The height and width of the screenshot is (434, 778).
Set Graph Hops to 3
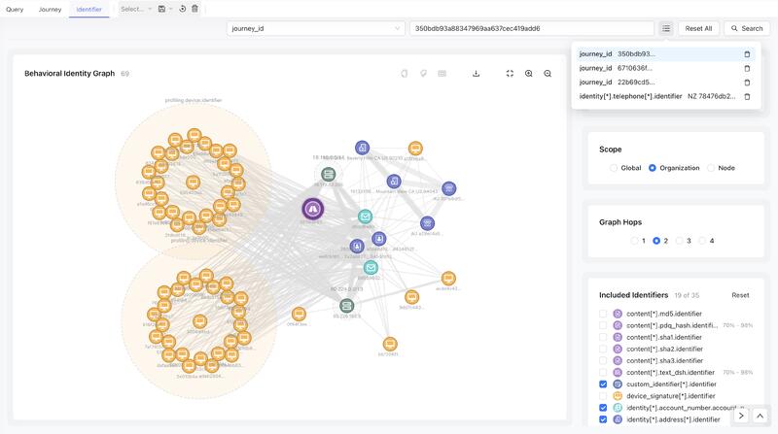point(679,241)
